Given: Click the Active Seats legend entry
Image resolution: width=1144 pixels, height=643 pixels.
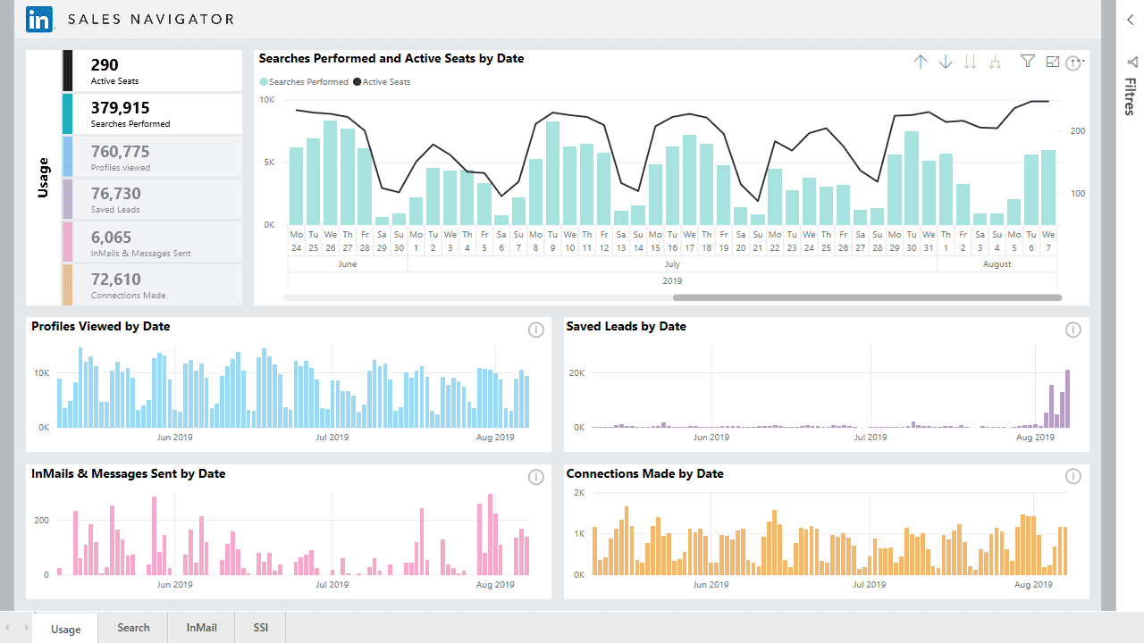Looking at the screenshot, I should point(382,81).
